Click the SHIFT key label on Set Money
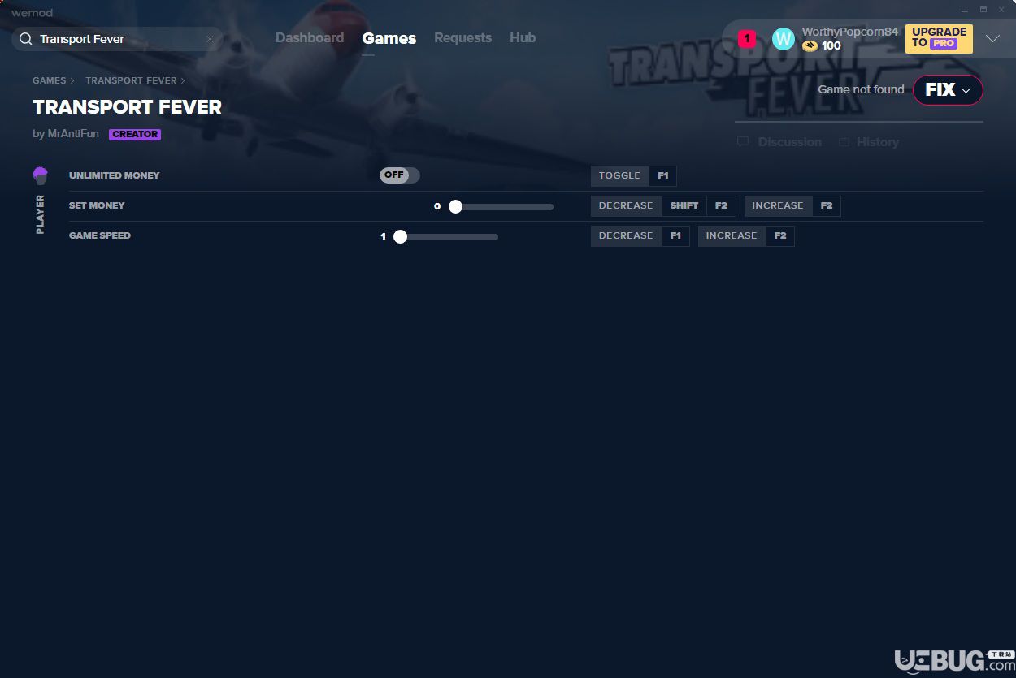 coord(684,205)
